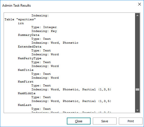The width and height of the screenshot is (144, 127).
Task: Click the scrollbar up arrow
Action: point(137,16)
